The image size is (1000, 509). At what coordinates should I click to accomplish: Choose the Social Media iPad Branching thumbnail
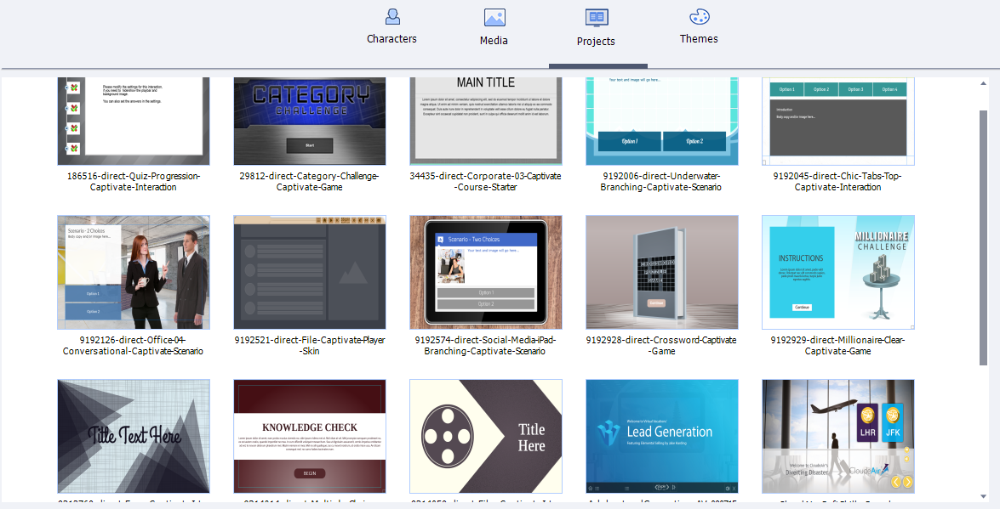click(486, 272)
